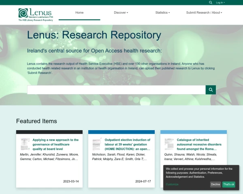
Task: Decline the cookie consent
Action: coord(215,184)
